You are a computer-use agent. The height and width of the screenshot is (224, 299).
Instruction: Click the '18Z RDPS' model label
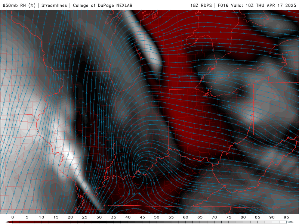[201, 5]
